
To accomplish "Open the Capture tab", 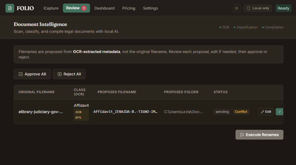I will (51, 8).
